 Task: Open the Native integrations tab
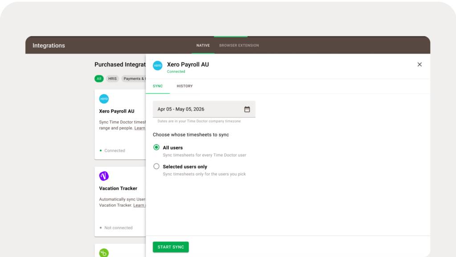(x=203, y=46)
